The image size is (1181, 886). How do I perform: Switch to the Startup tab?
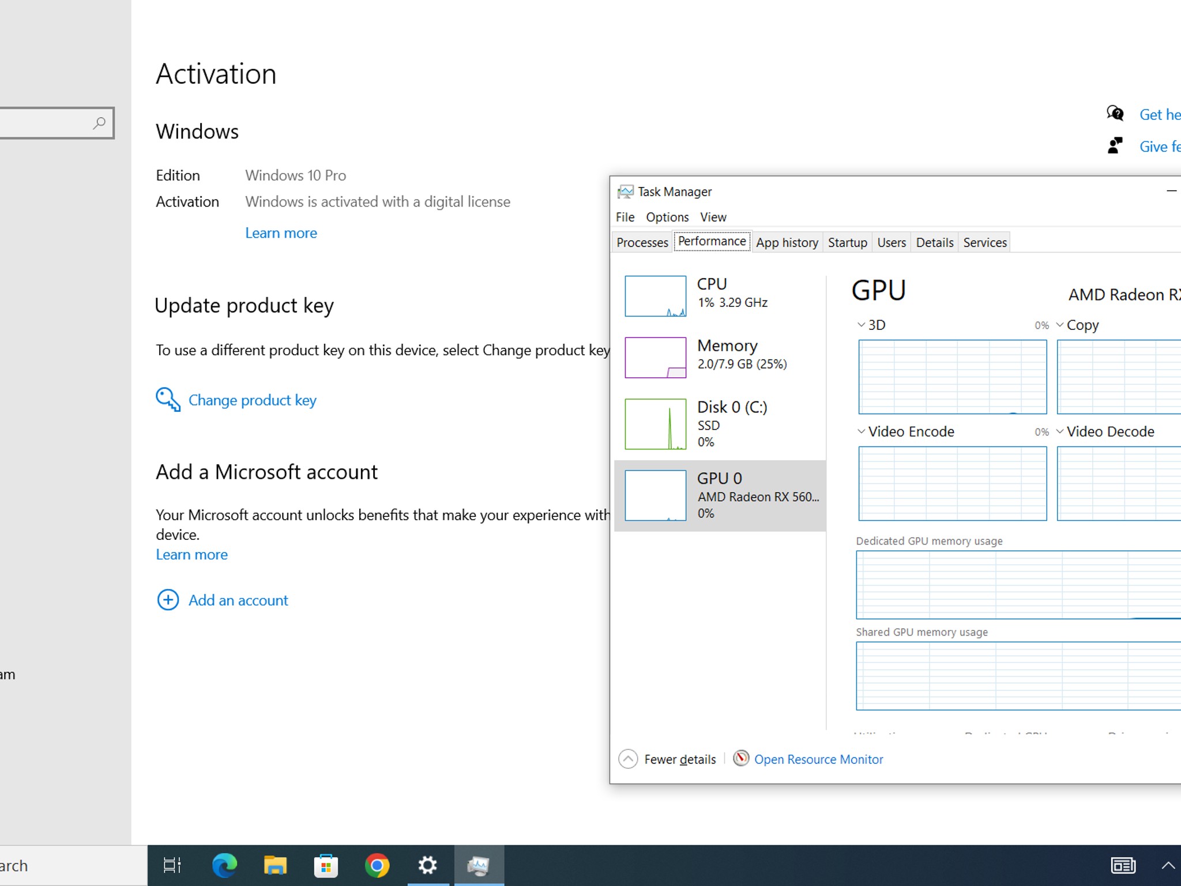point(847,242)
